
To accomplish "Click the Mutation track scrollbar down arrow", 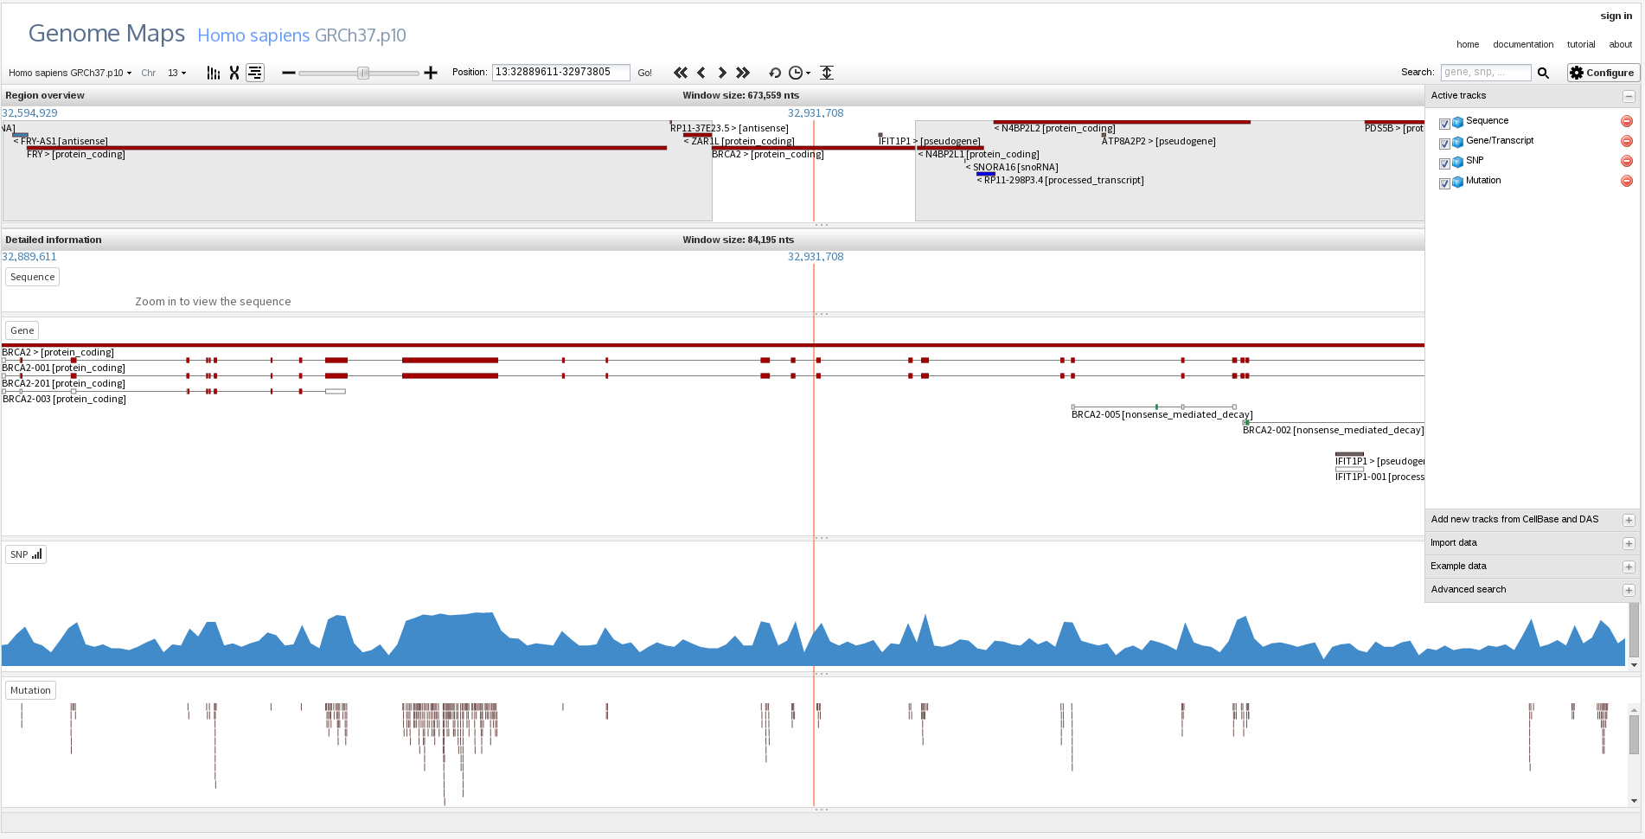I will 1634,801.
